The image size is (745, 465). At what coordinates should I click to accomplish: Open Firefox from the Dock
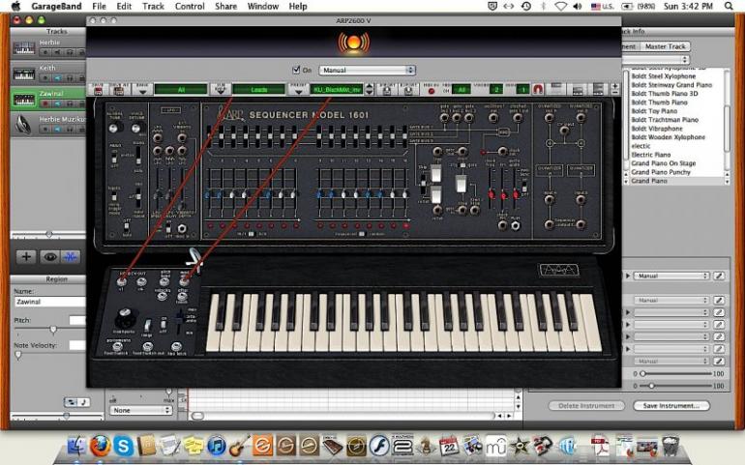pyautogui.click(x=101, y=447)
